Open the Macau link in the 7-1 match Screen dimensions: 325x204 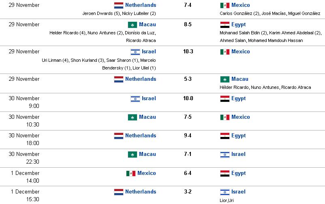148,154
